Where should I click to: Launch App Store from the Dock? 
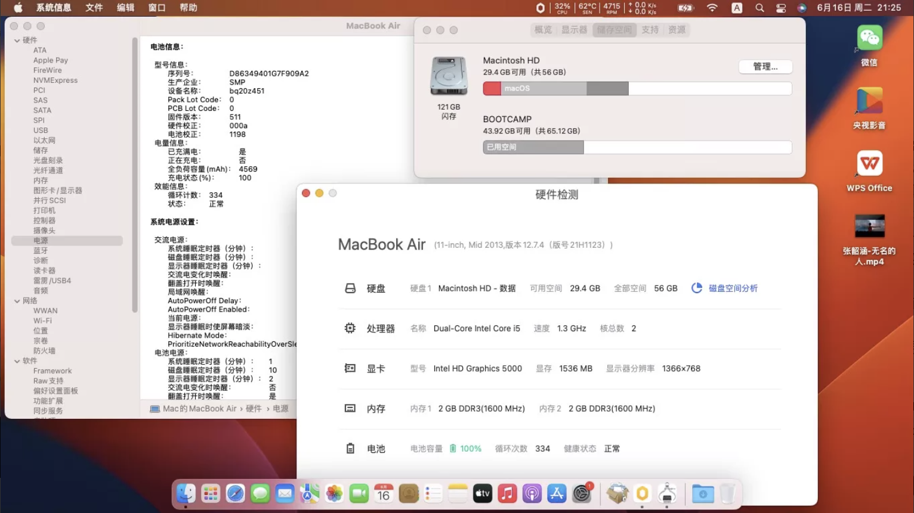[x=557, y=493]
